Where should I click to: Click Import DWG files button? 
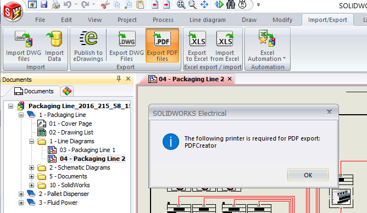24,46
